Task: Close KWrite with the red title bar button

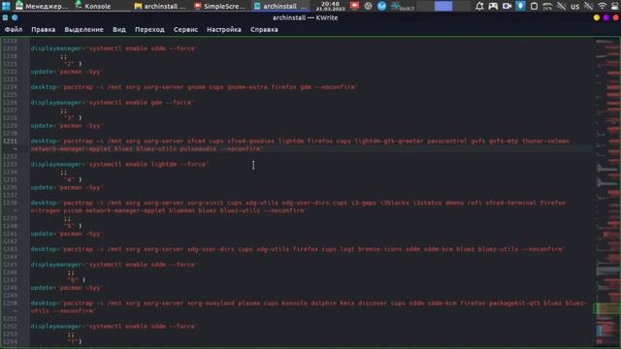Action: point(615,17)
